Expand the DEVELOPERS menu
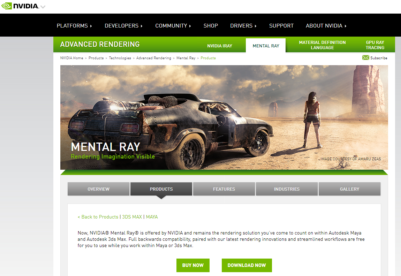 click(x=123, y=26)
